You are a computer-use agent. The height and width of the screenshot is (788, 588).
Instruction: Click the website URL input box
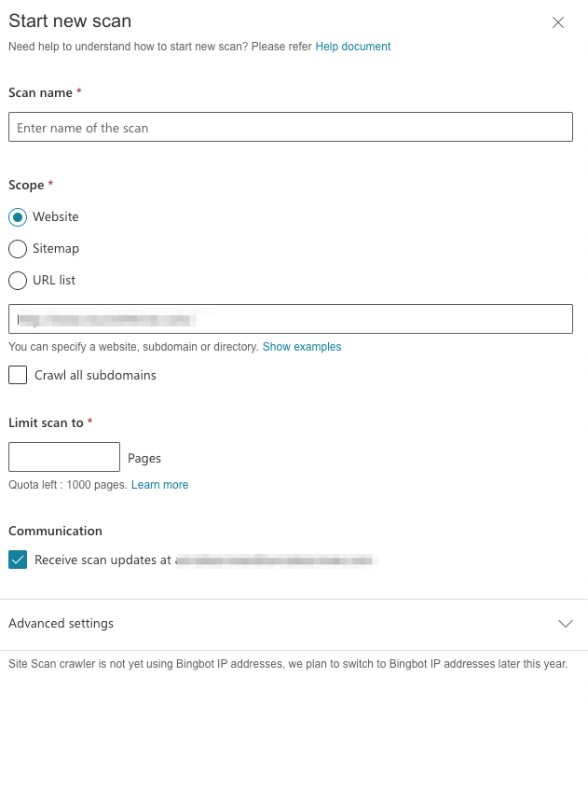pos(290,319)
